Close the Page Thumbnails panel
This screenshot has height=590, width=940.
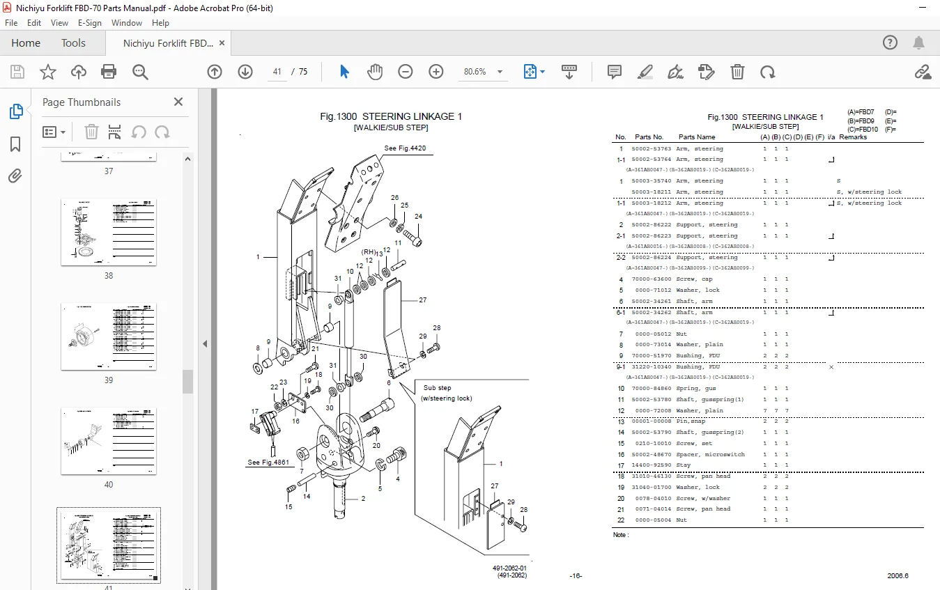click(x=178, y=102)
